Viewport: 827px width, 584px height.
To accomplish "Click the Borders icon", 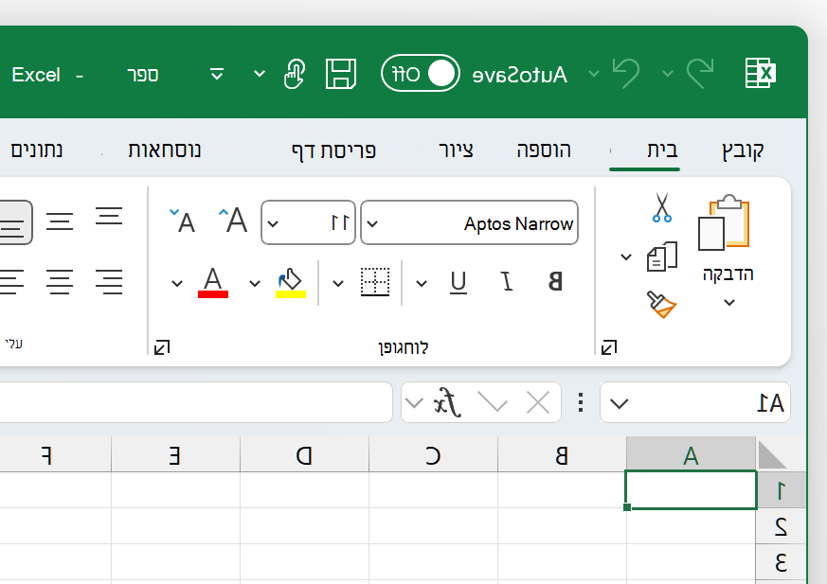I will pos(375,282).
